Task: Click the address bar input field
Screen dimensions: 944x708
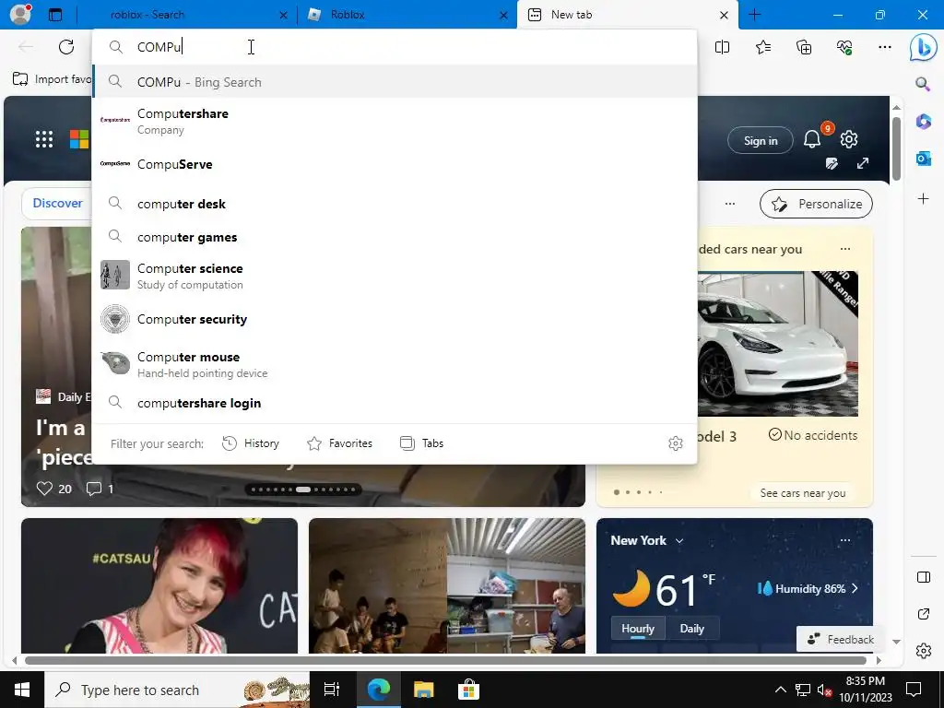Action: click(x=395, y=47)
